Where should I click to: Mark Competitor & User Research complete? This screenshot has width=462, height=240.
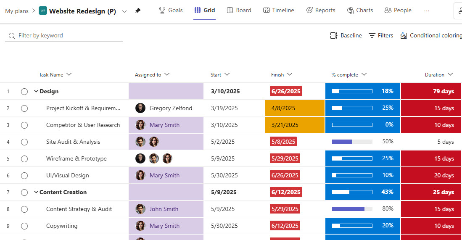coord(24,125)
